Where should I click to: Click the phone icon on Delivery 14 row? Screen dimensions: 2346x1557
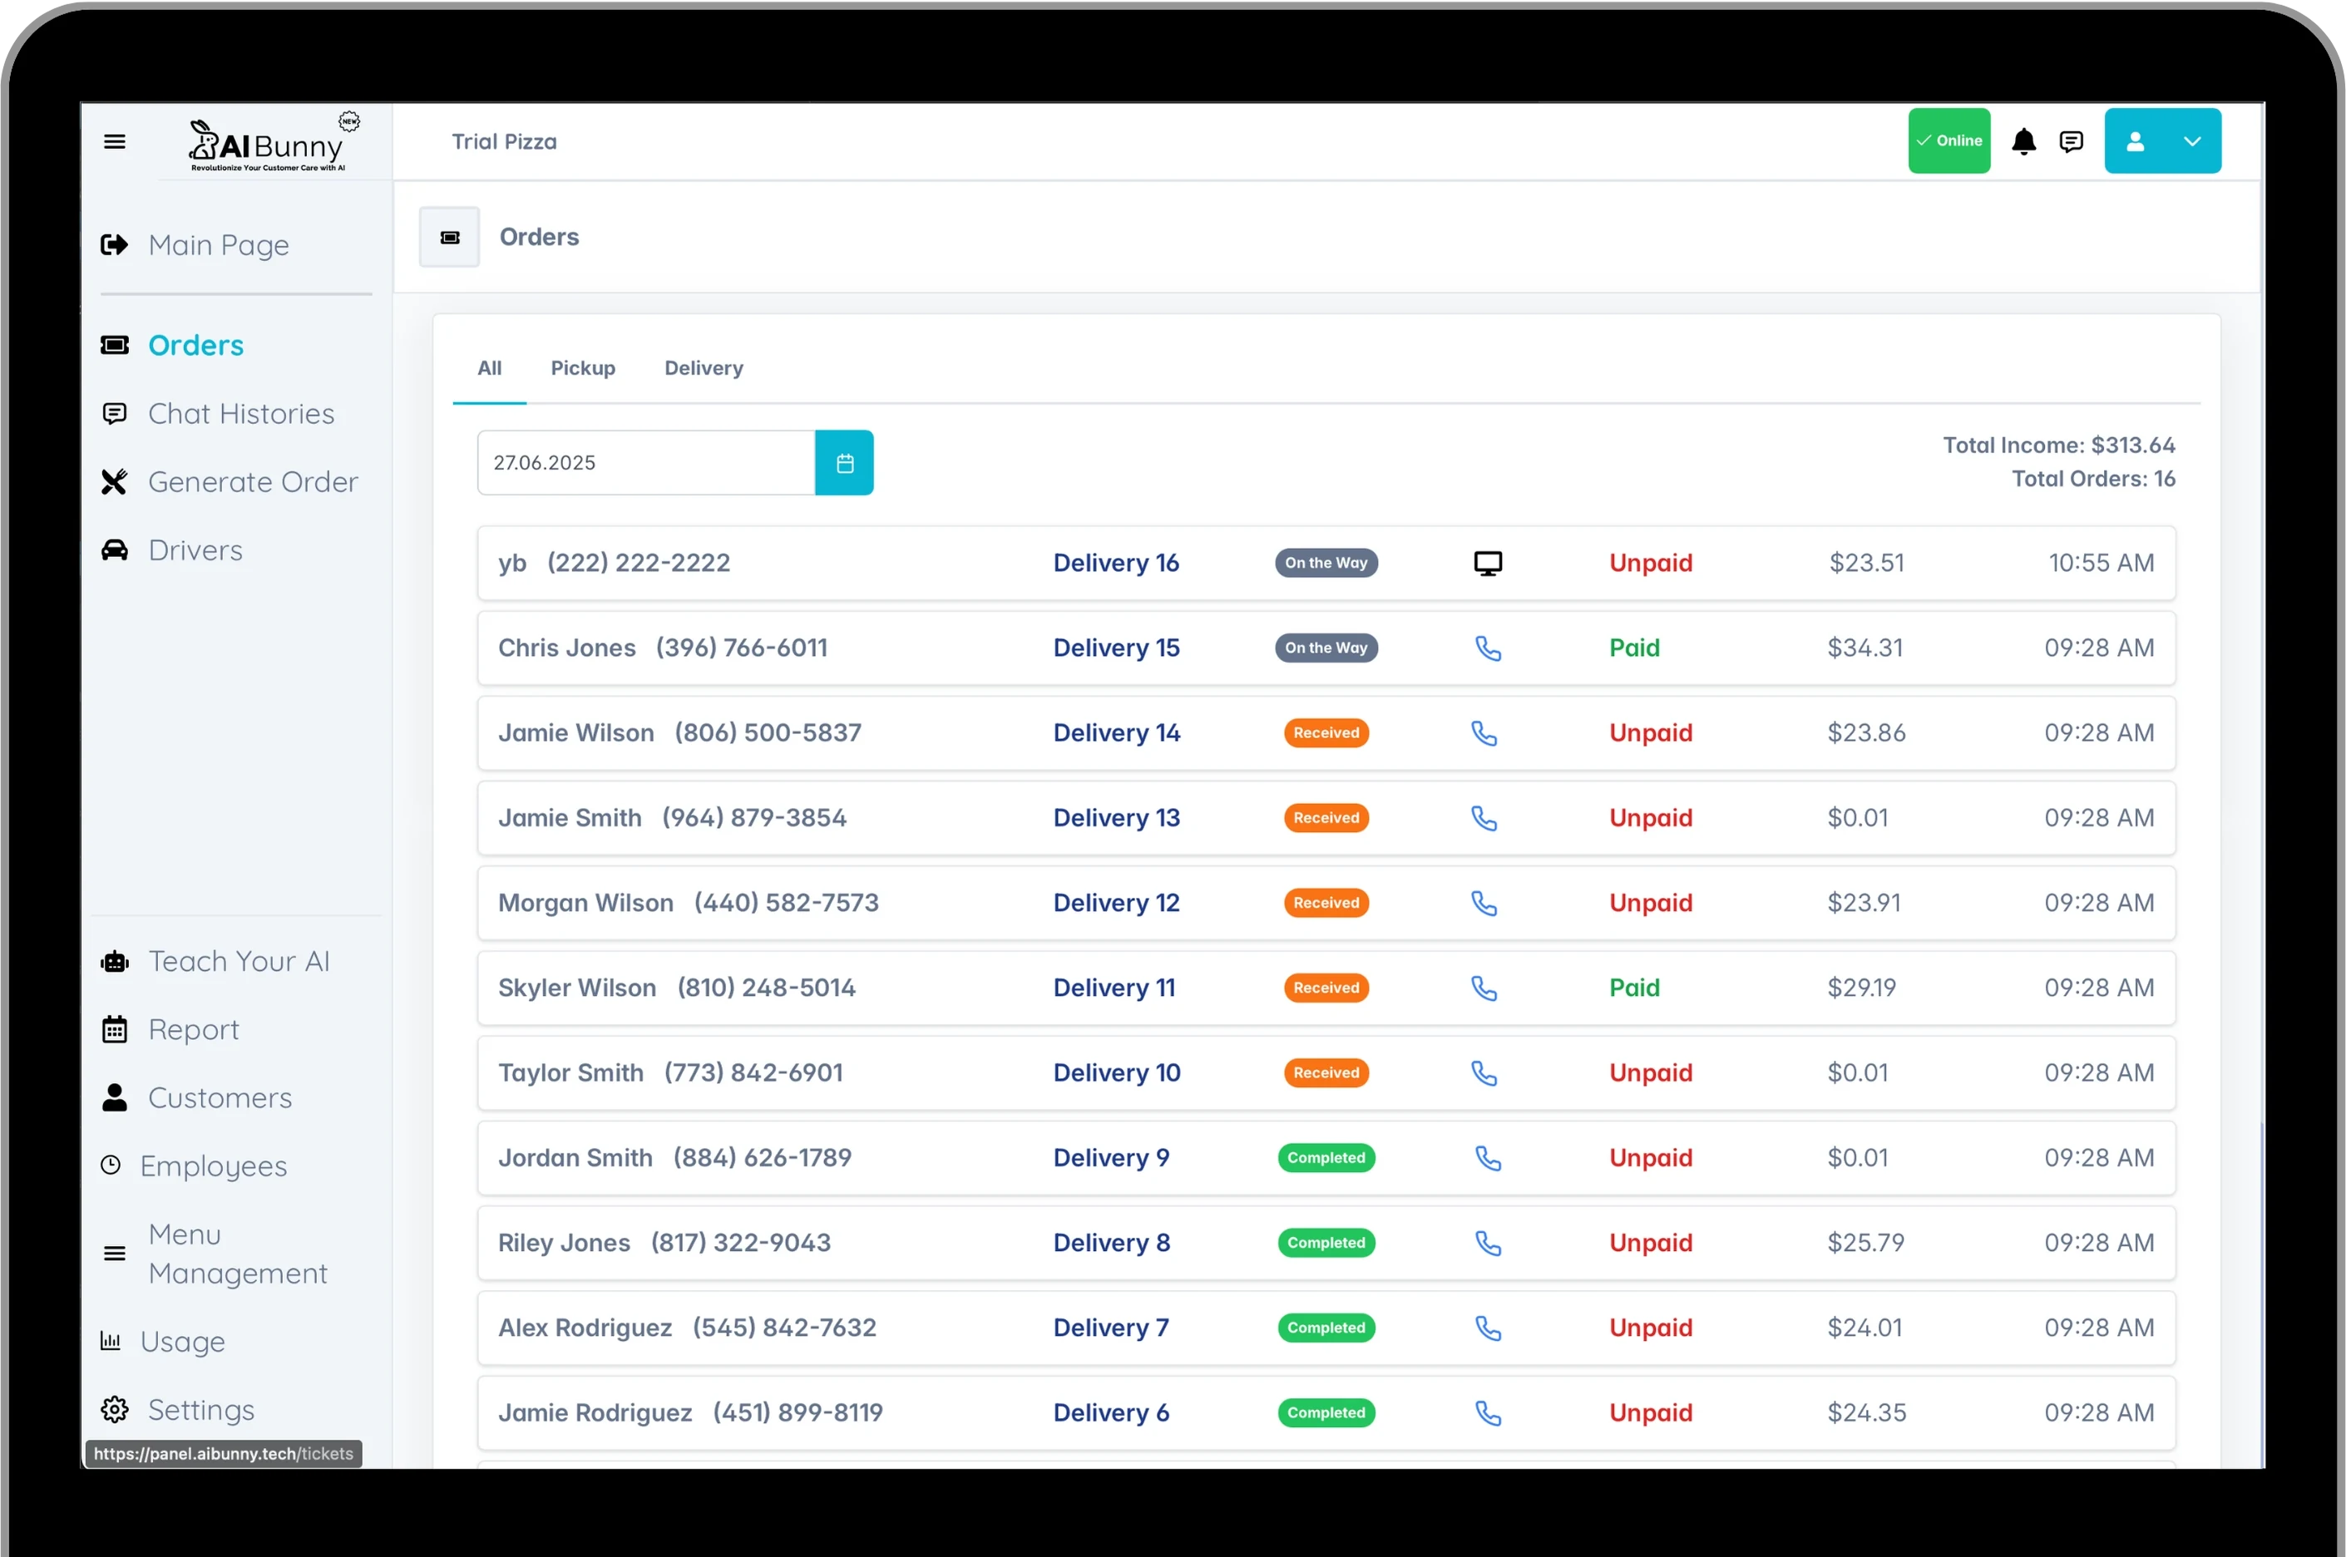tap(1483, 734)
